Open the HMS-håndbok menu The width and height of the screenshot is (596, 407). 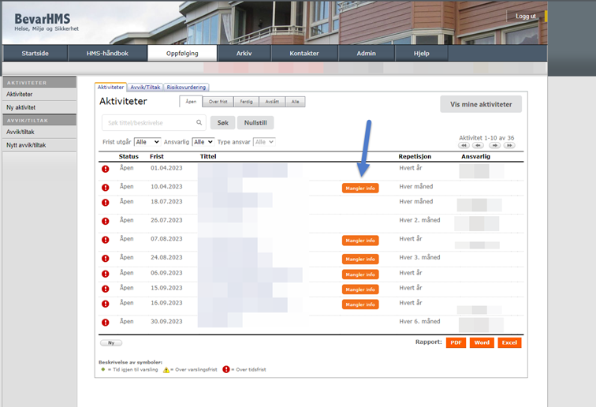(107, 54)
